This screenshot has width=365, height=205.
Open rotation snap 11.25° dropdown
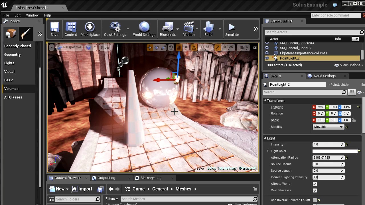205,47
